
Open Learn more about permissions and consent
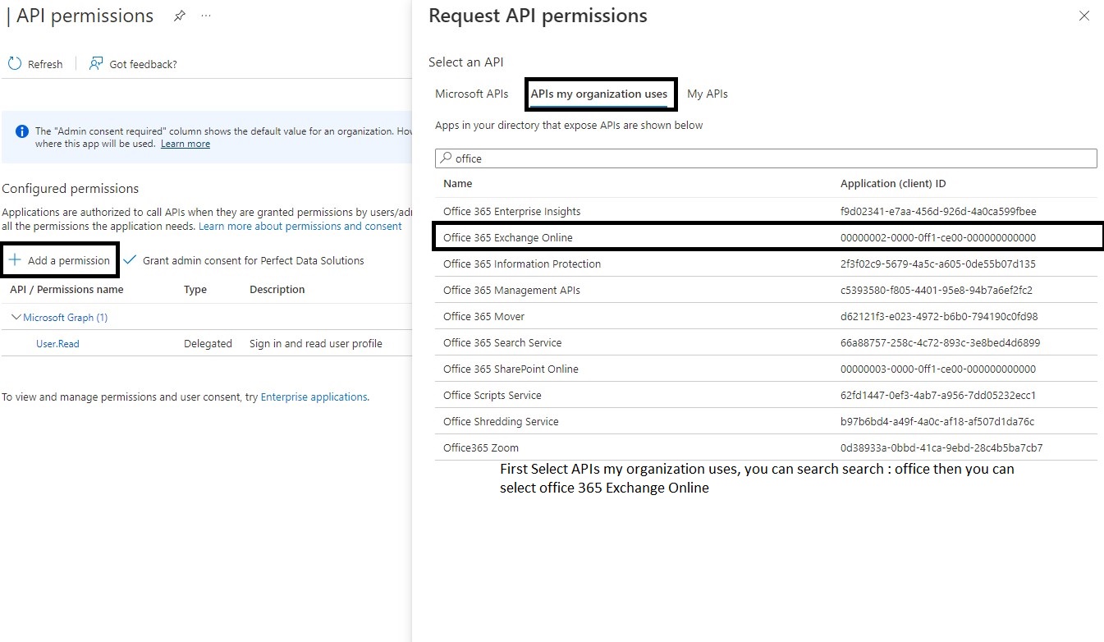[x=300, y=226]
